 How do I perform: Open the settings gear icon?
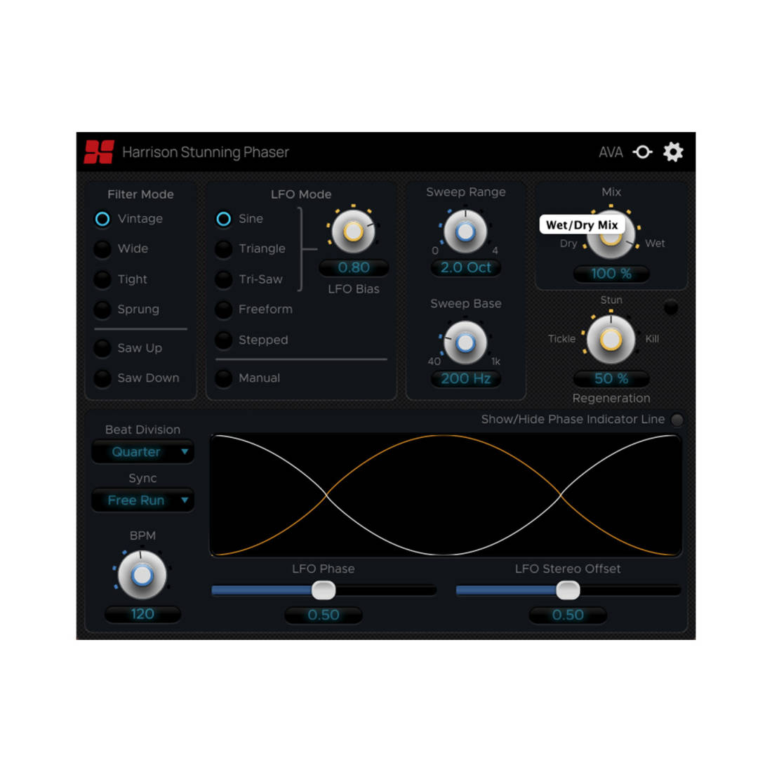pos(672,152)
